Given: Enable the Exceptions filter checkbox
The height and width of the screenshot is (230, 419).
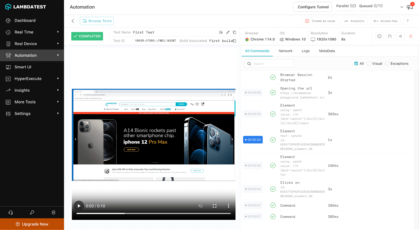Looking at the screenshot, I should (387, 63).
